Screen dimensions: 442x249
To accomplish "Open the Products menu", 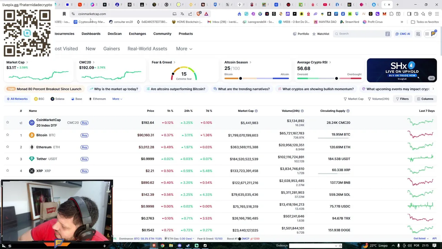I will tap(186, 34).
